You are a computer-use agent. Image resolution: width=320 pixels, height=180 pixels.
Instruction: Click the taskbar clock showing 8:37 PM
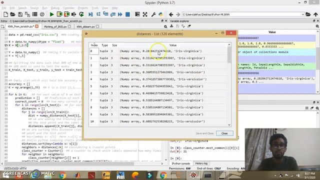point(310,175)
